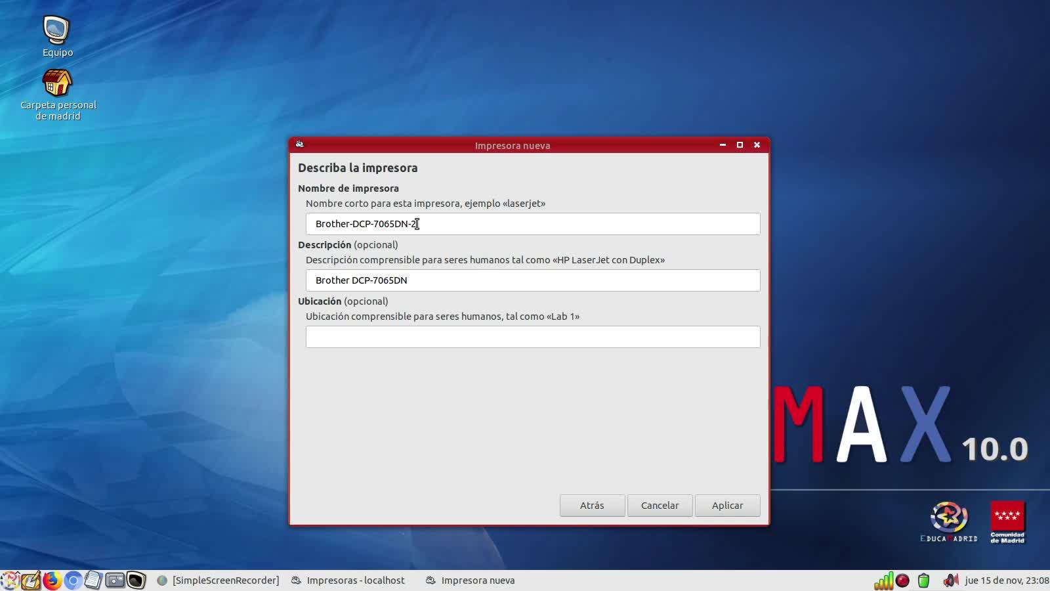Open the text editor taskbar icon

click(x=94, y=580)
